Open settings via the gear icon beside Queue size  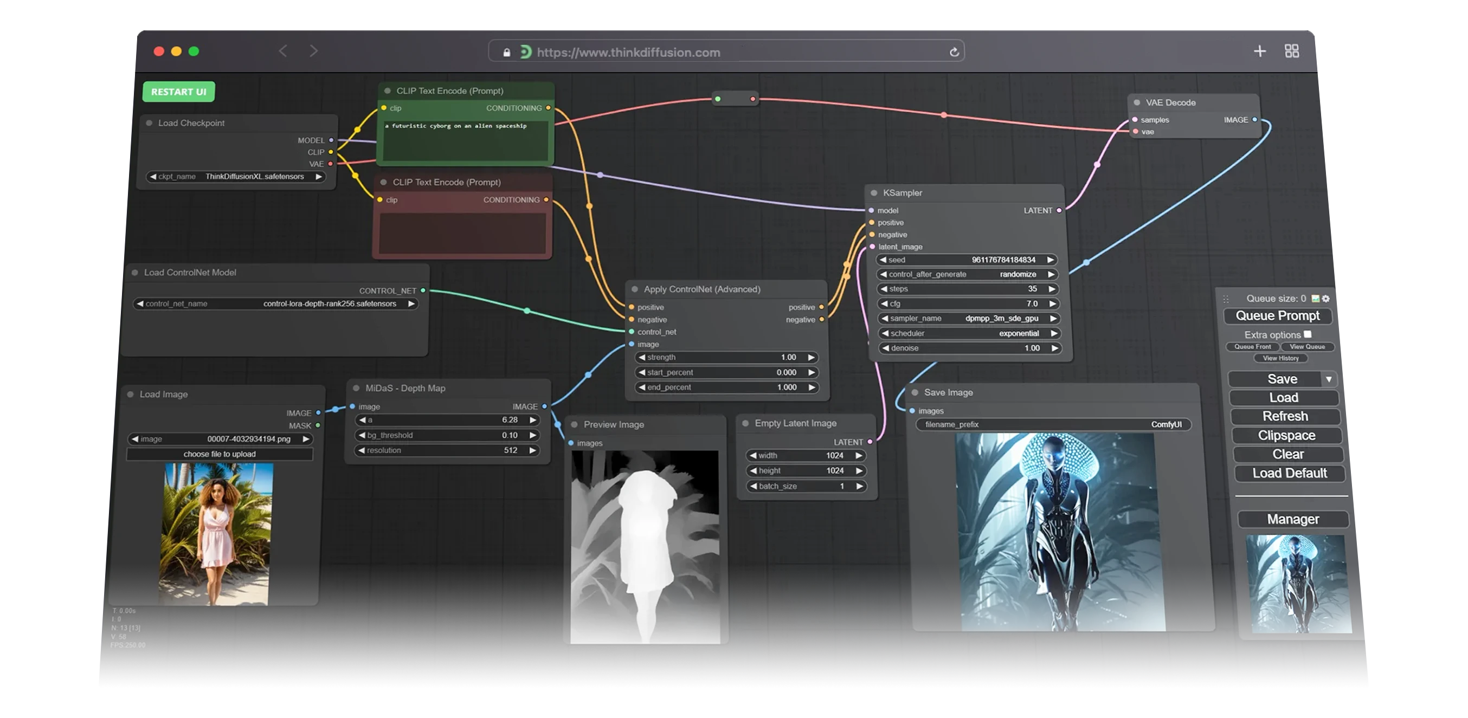[1326, 299]
